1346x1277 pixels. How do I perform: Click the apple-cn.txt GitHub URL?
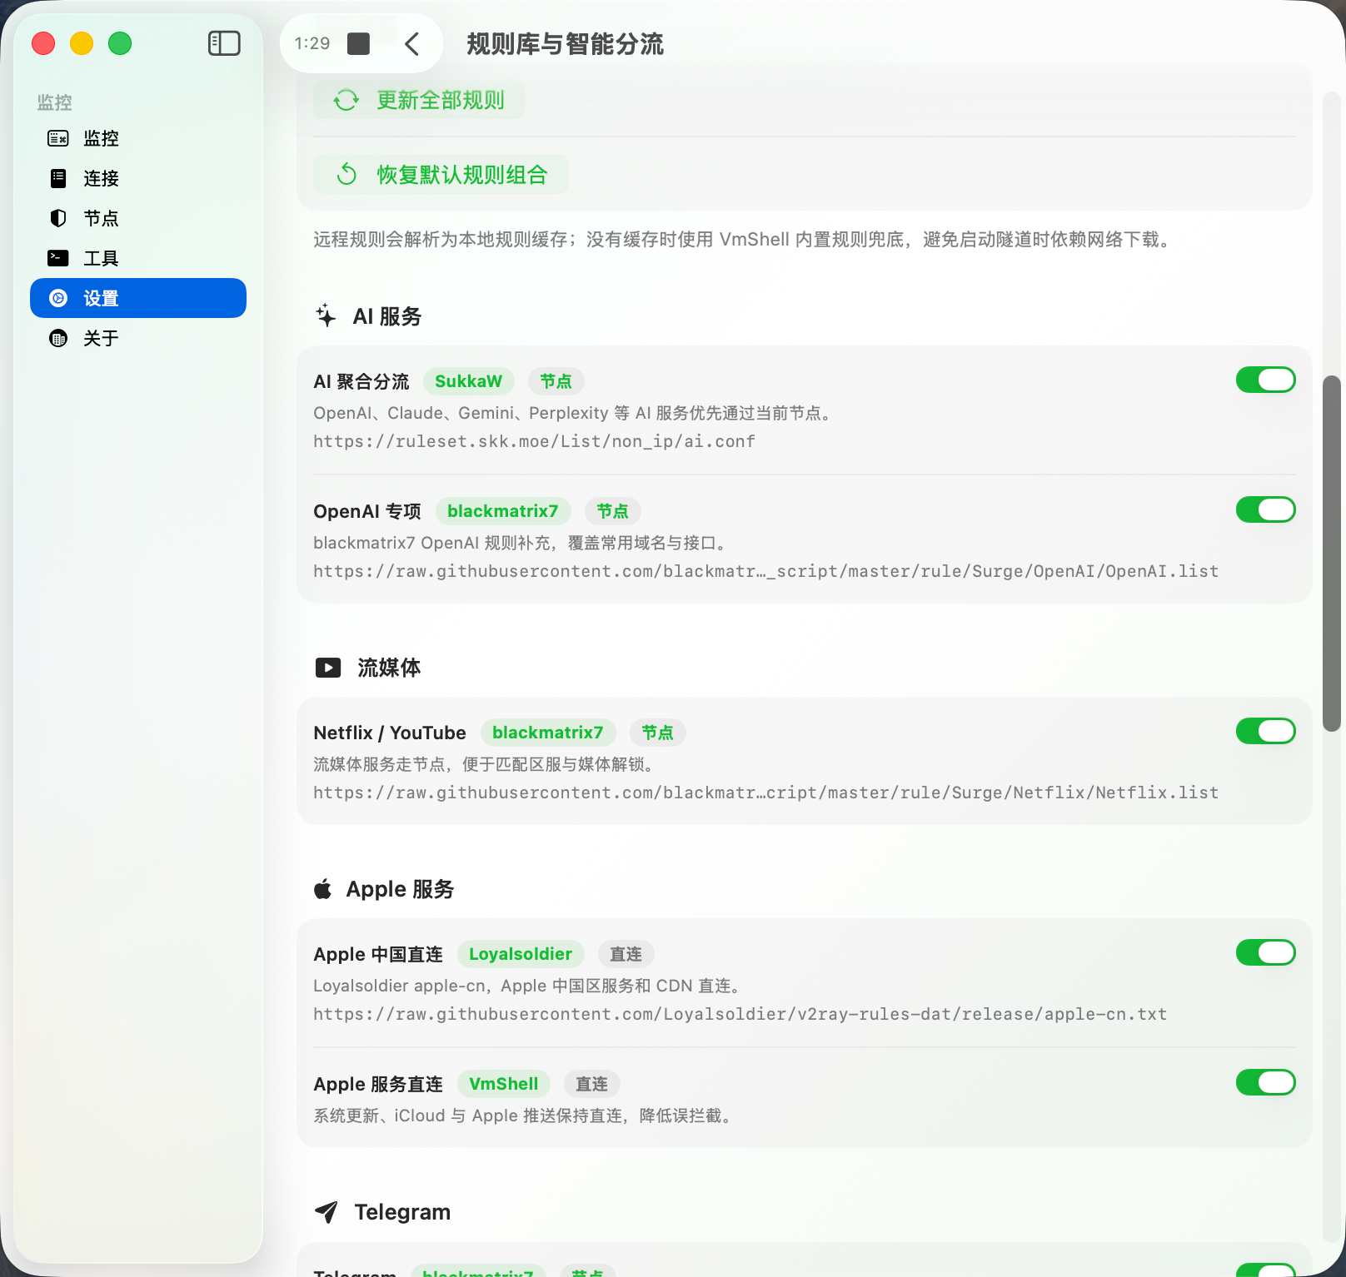(x=740, y=1014)
